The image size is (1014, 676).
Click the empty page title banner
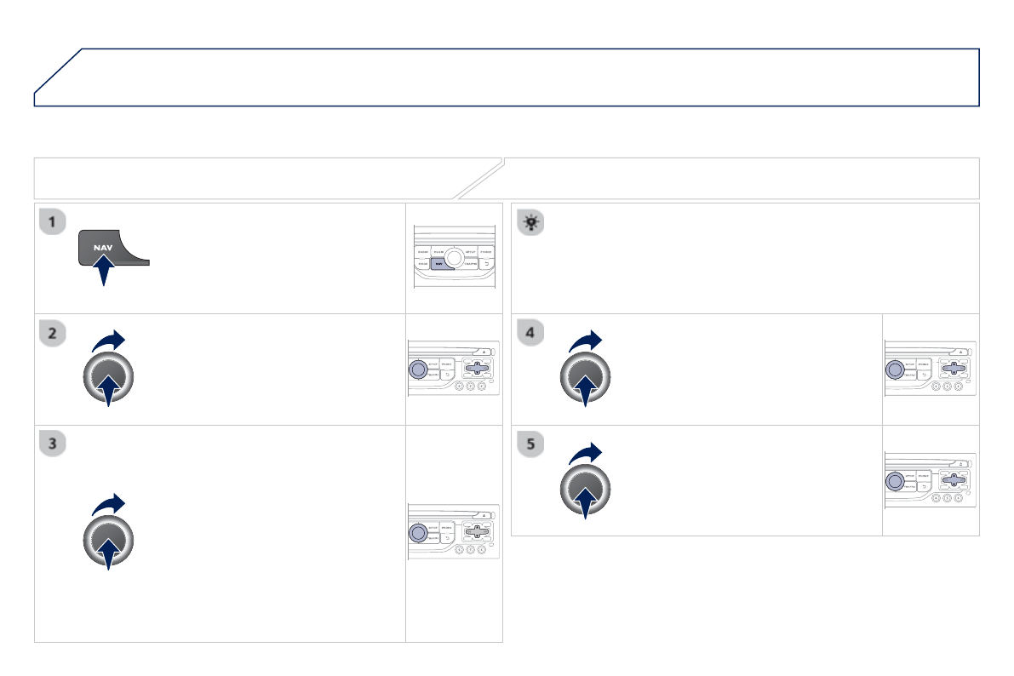[x=507, y=77]
